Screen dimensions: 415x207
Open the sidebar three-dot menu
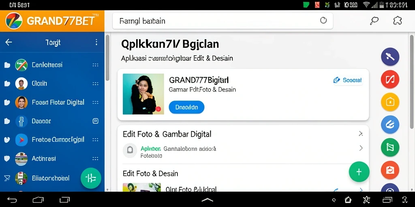(x=96, y=42)
